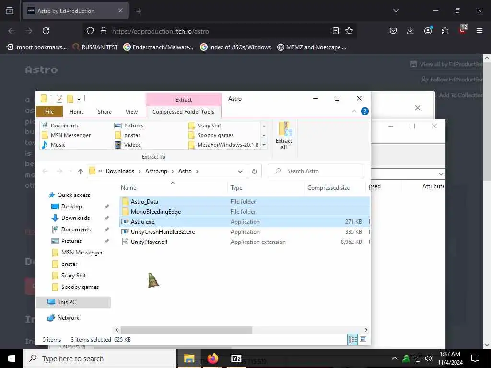
Task: Click Properties checkmark quick access icon
Action: click(x=59, y=99)
